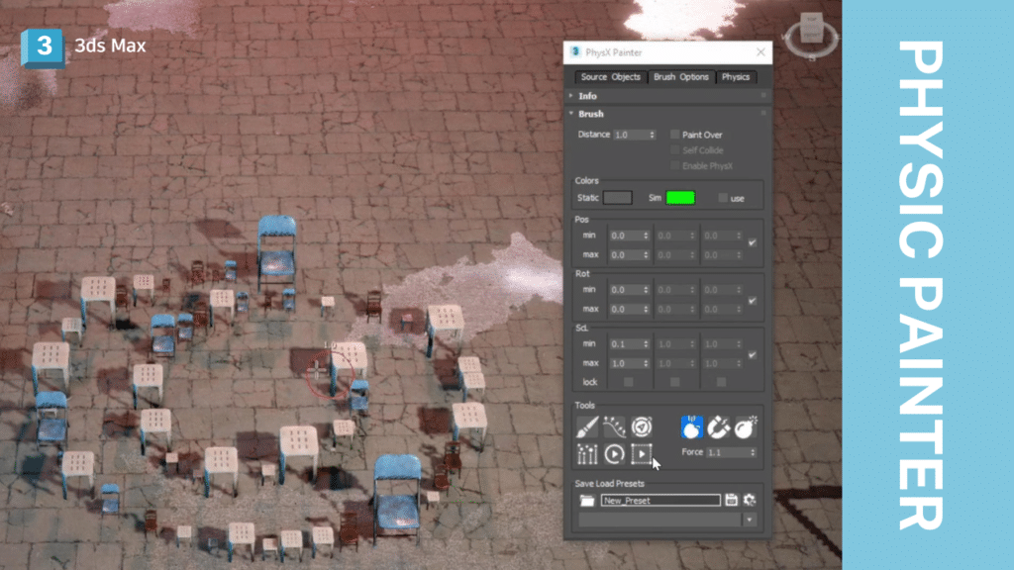This screenshot has height=570, width=1014.
Task: Click the PhysX Painter title bar icon
Action: [x=575, y=52]
